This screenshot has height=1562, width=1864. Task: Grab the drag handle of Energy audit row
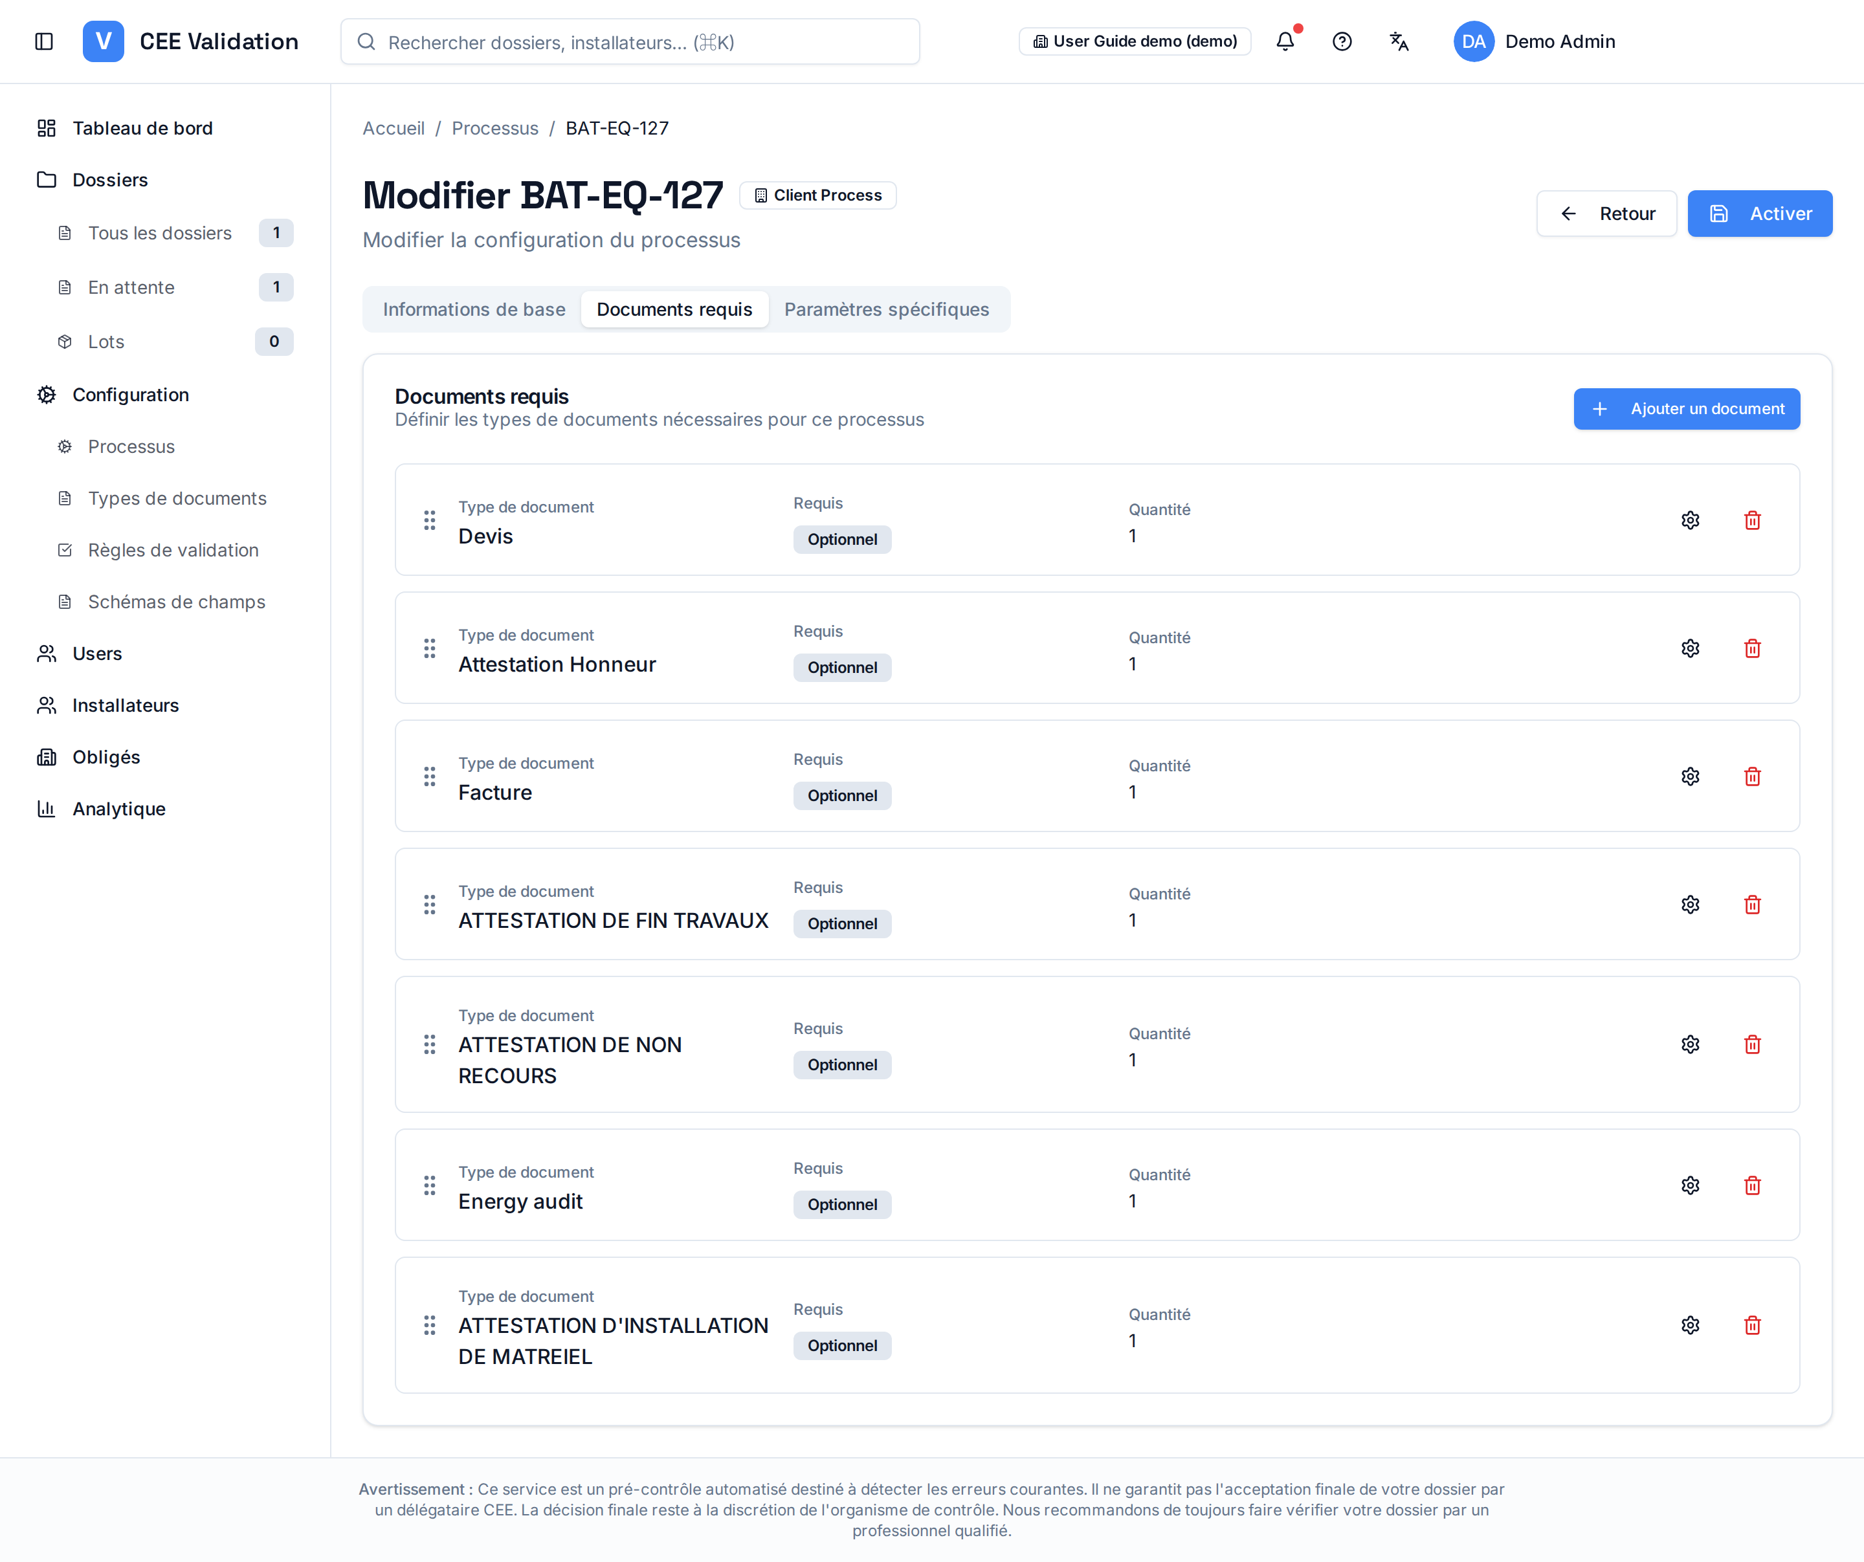430,1185
